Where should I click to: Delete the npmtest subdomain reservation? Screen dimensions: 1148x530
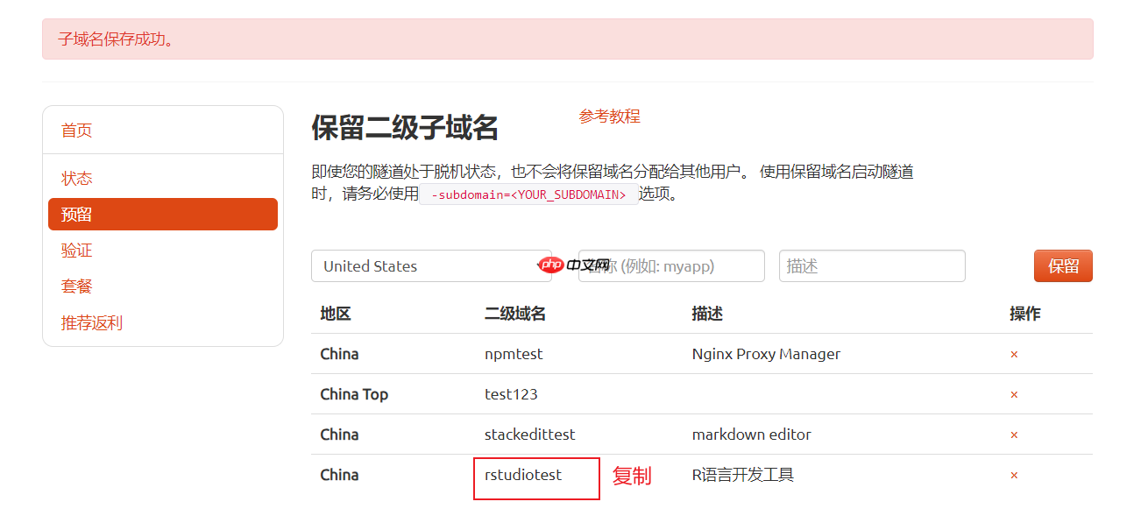[x=1014, y=354]
